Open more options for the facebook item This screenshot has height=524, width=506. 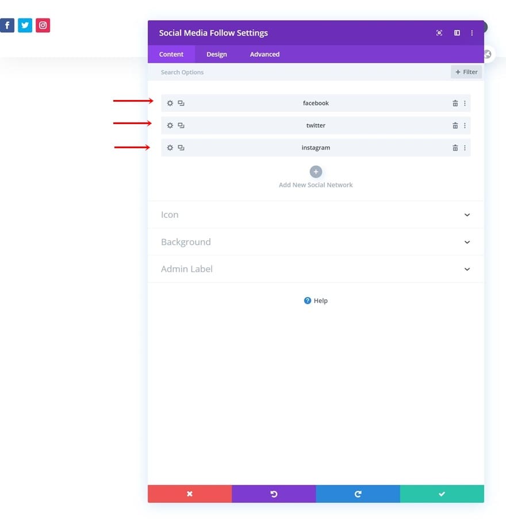pos(465,103)
